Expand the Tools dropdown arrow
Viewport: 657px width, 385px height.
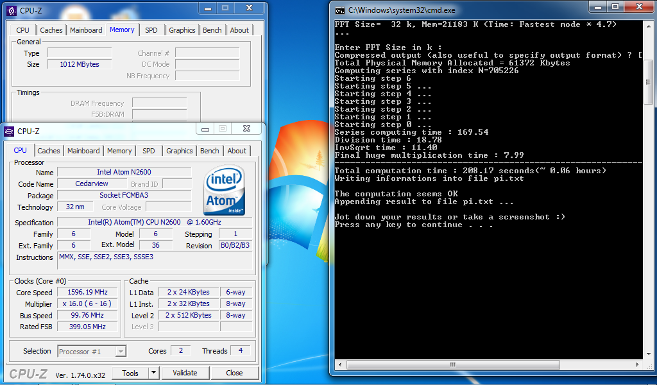click(x=154, y=373)
